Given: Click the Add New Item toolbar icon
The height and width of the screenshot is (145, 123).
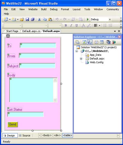Looking at the screenshot, I should (x=14, y=19).
